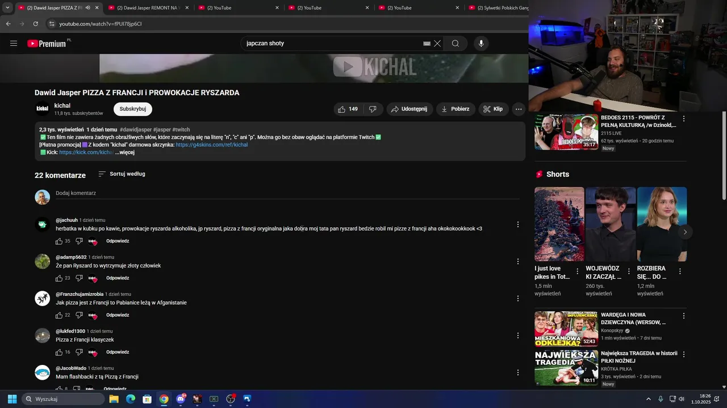Dislike @jachuuh's comment
Image resolution: width=727 pixels, height=408 pixels.
pyautogui.click(x=79, y=241)
